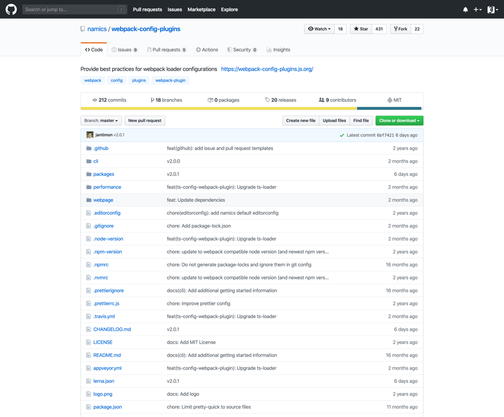Open the Branch: master dropdown
The image size is (504, 417).
[101, 121]
